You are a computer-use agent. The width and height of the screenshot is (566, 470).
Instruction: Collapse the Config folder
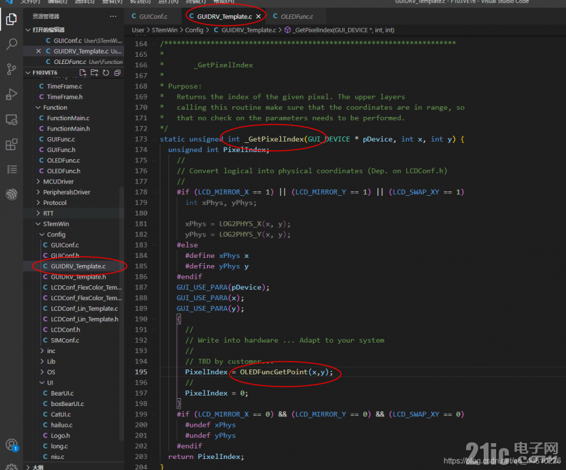click(42, 234)
